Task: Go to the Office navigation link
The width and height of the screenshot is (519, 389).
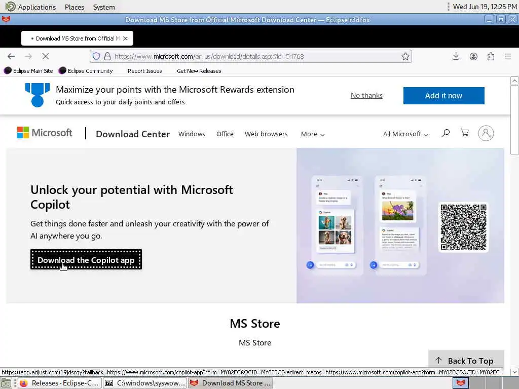Action: tap(225, 134)
